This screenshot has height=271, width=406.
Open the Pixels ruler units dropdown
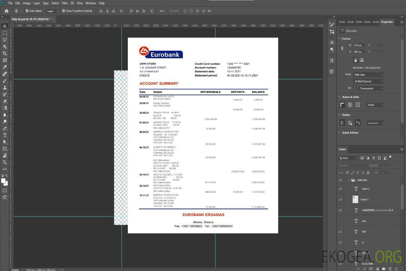[x=375, y=105]
